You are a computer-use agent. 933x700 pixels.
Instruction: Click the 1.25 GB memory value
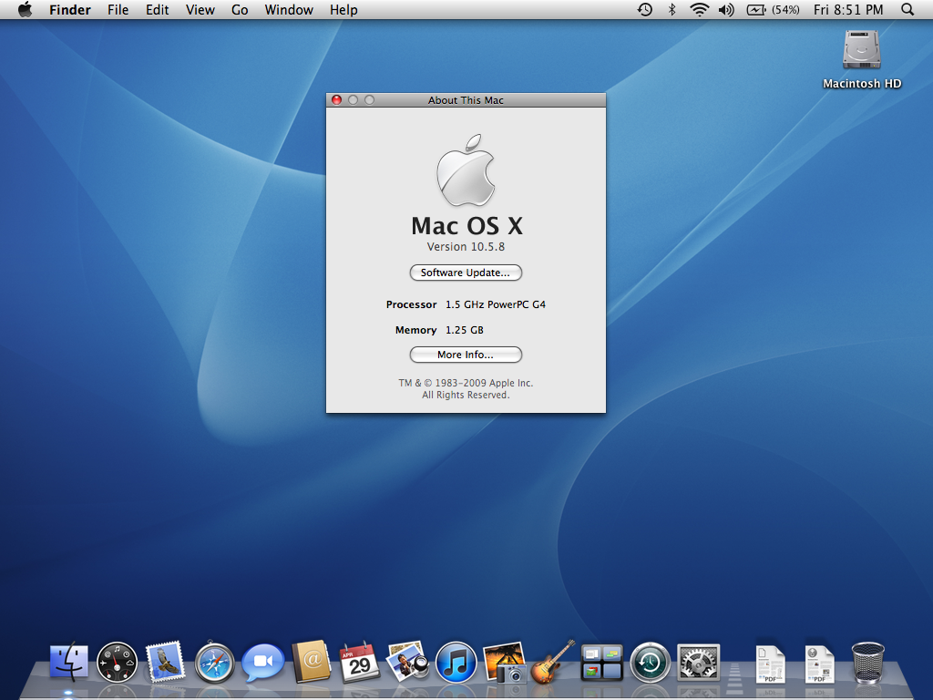click(x=465, y=330)
